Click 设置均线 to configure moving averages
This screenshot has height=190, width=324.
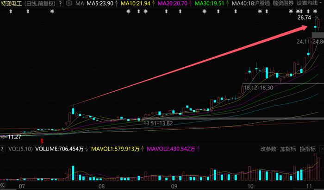tap(307, 3)
